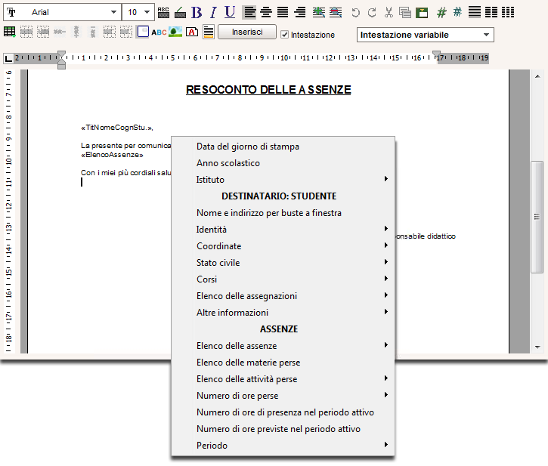The height and width of the screenshot is (466, 548).
Task: Choose Data del giorno di stampa
Action: coord(283,147)
